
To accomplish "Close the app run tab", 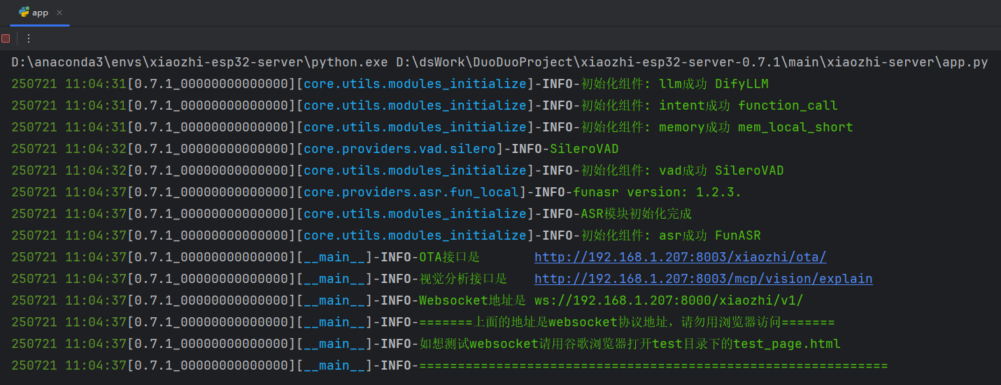I will pyautogui.click(x=59, y=13).
